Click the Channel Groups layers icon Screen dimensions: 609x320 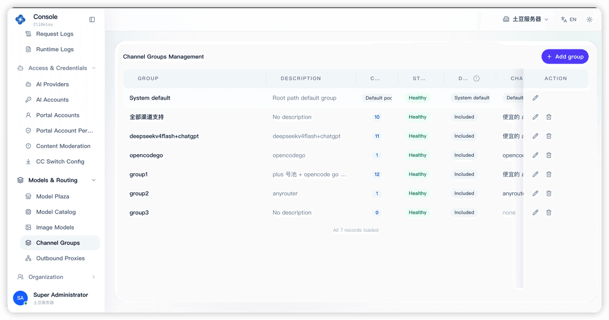click(28, 243)
